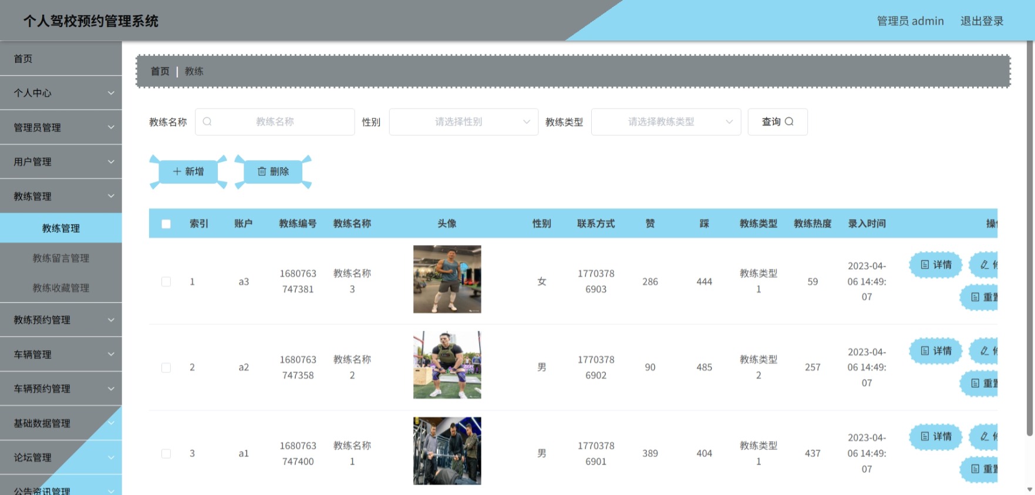Screen dimensions: 1035x495
Task: Click the edit pencil icon for coach a3
Action: (985, 265)
